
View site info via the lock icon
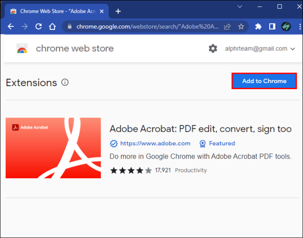click(70, 26)
